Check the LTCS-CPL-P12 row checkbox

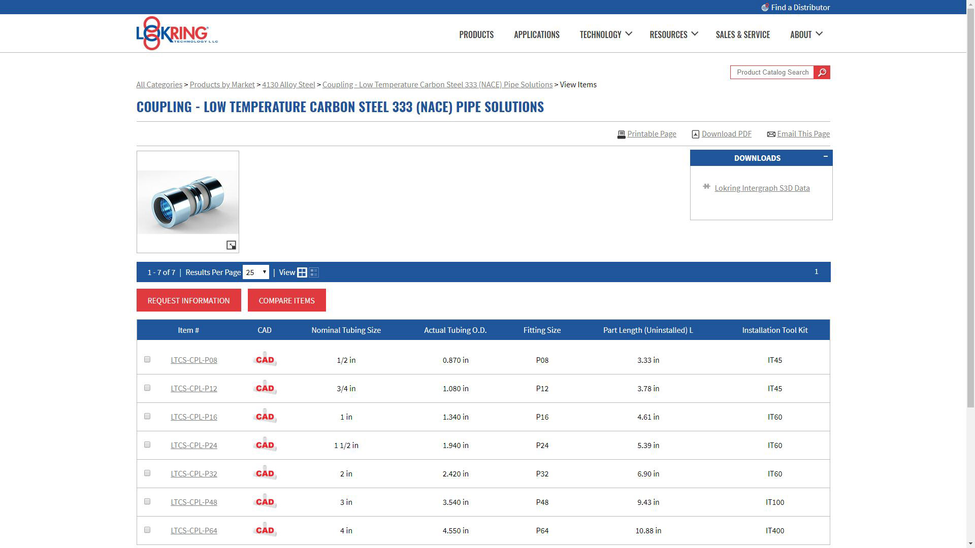click(x=147, y=388)
